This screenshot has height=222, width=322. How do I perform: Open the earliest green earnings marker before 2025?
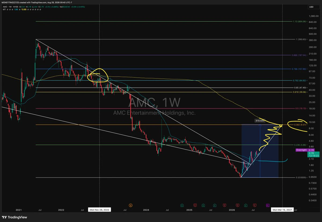(x=182, y=205)
